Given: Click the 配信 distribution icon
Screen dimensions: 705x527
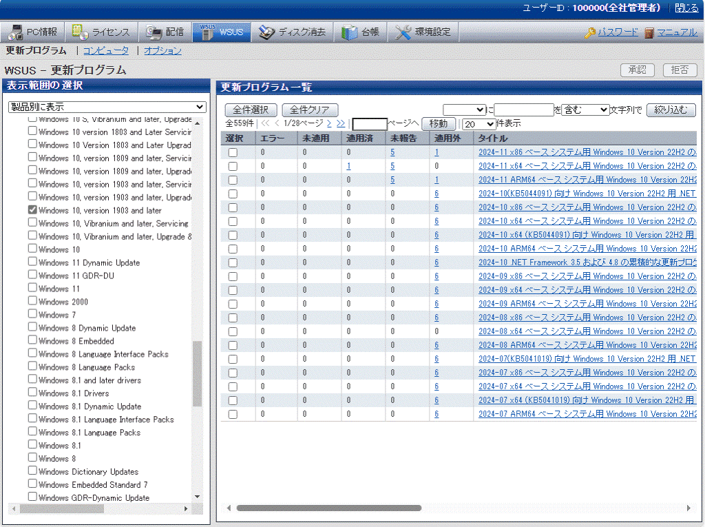Looking at the screenshot, I should tap(154, 32).
